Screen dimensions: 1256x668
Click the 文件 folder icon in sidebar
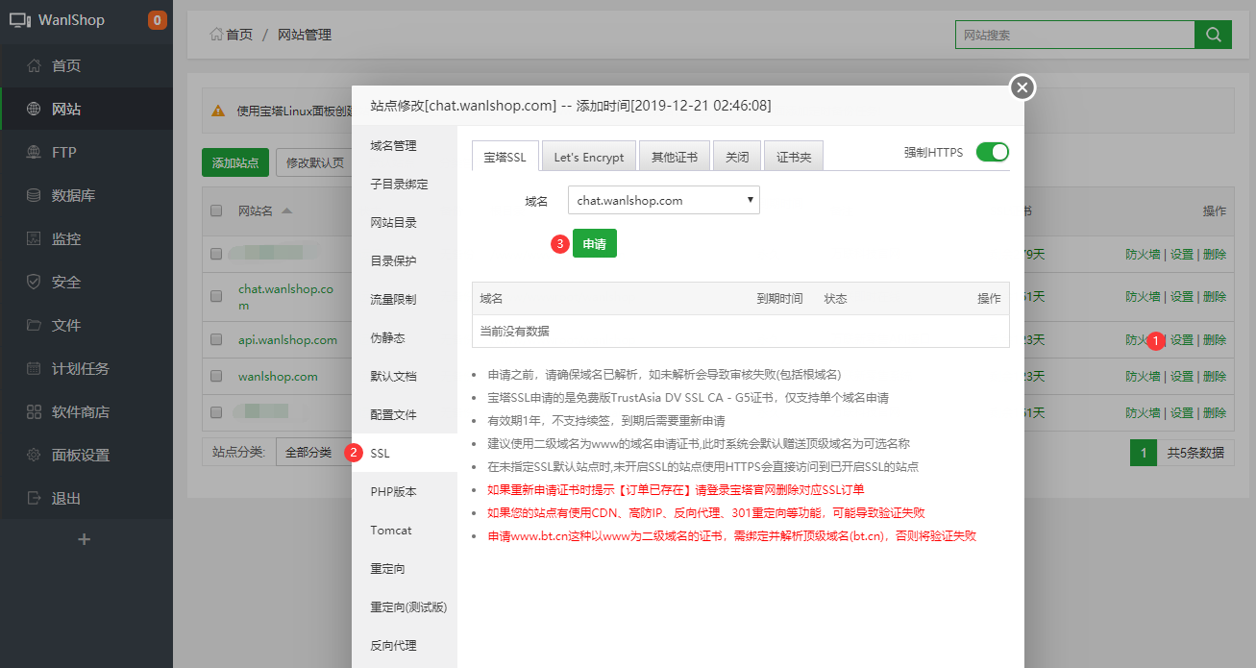35,326
